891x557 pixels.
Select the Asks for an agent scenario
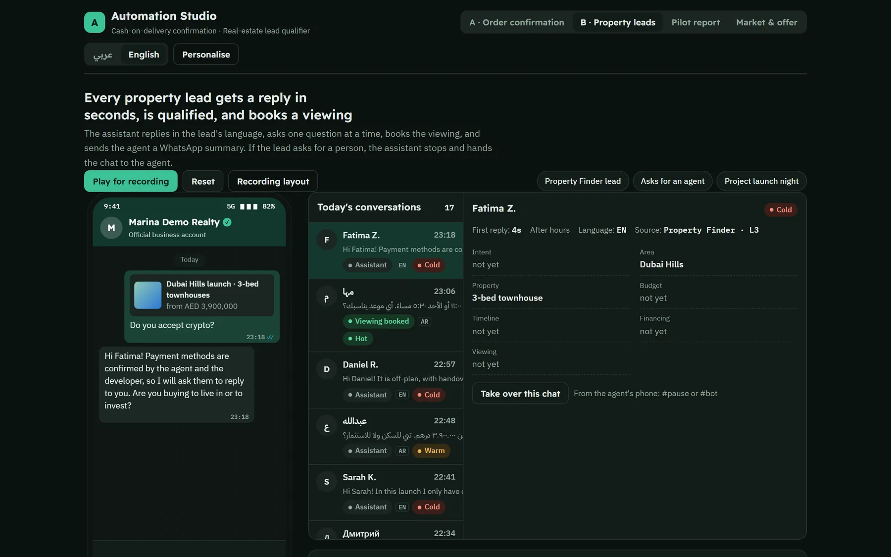[x=672, y=181]
